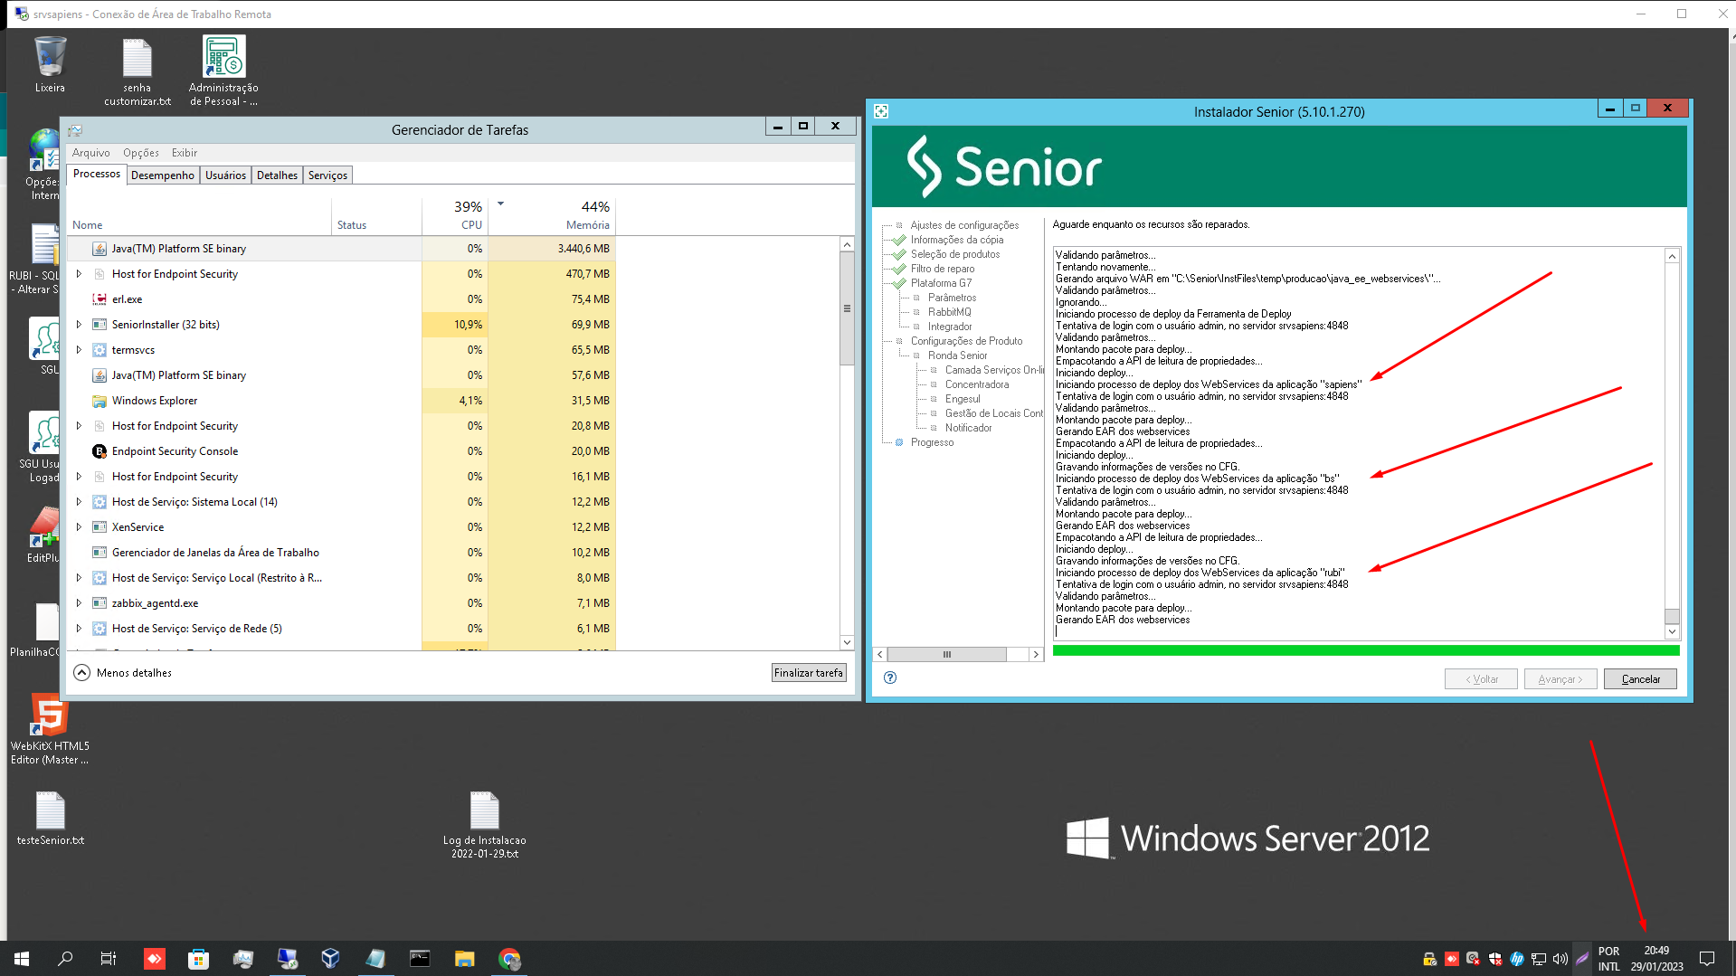Image resolution: width=1736 pixels, height=976 pixels.
Task: Click the HP tray icon
Action: click(1517, 959)
